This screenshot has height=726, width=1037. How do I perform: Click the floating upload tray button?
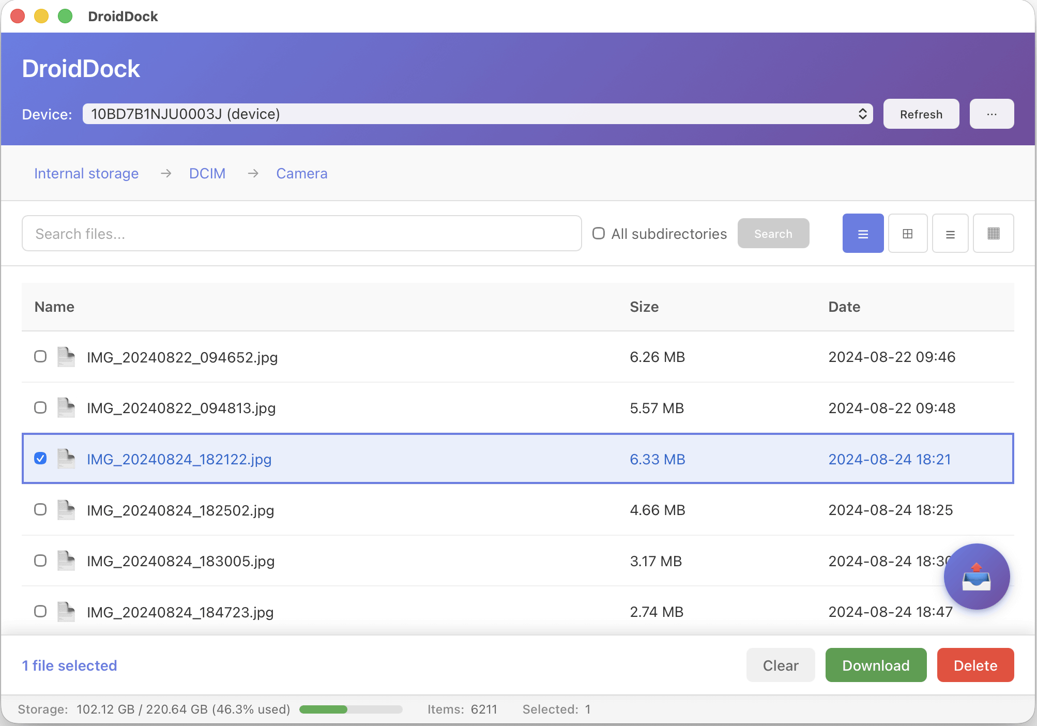click(976, 577)
